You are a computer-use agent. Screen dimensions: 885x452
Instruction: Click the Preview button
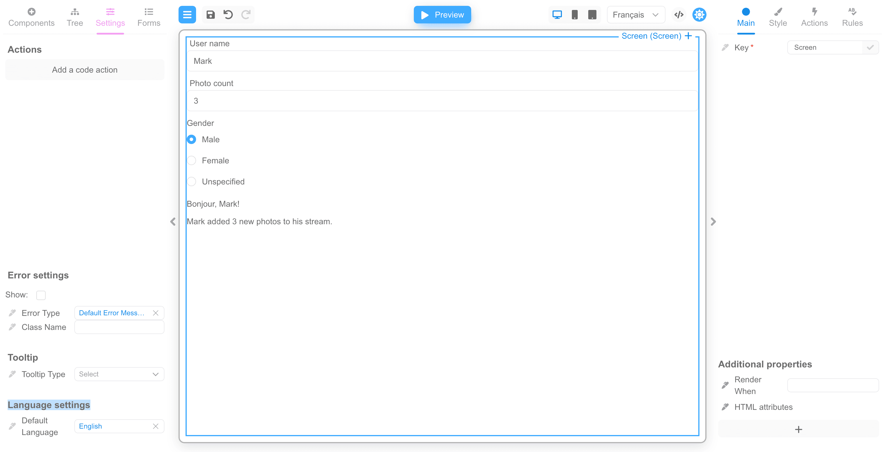click(442, 15)
